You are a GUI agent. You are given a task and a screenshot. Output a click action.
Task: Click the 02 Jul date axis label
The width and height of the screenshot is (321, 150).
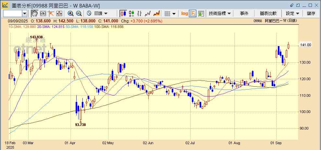coord(190,143)
